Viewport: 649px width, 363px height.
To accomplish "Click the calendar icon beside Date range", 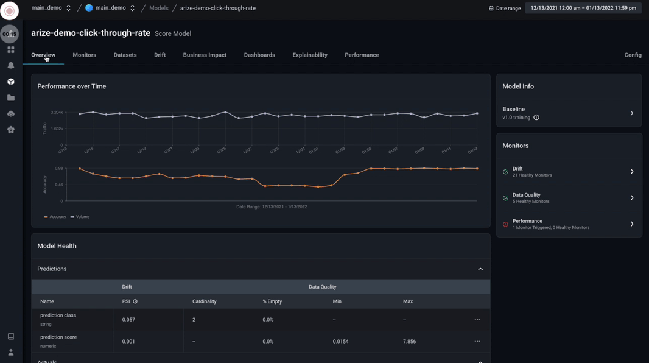I will 491,9.
